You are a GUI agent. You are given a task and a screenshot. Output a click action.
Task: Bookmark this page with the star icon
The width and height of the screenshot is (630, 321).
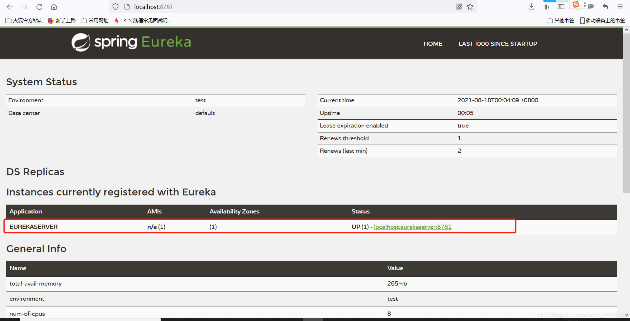point(470,7)
